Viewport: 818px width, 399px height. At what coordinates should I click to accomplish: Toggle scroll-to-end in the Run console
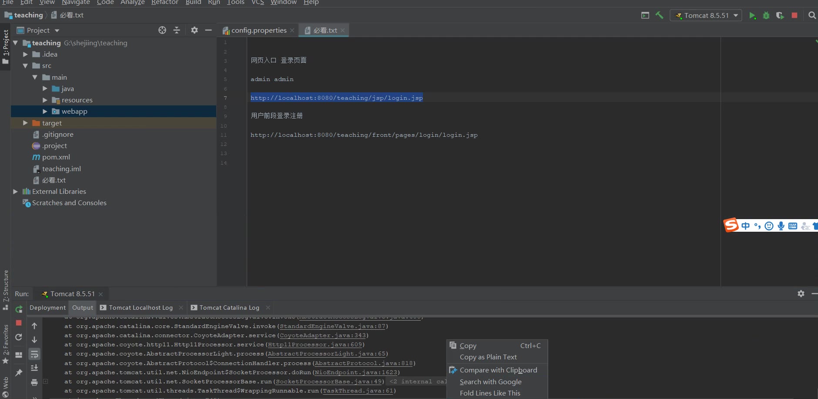(34, 368)
